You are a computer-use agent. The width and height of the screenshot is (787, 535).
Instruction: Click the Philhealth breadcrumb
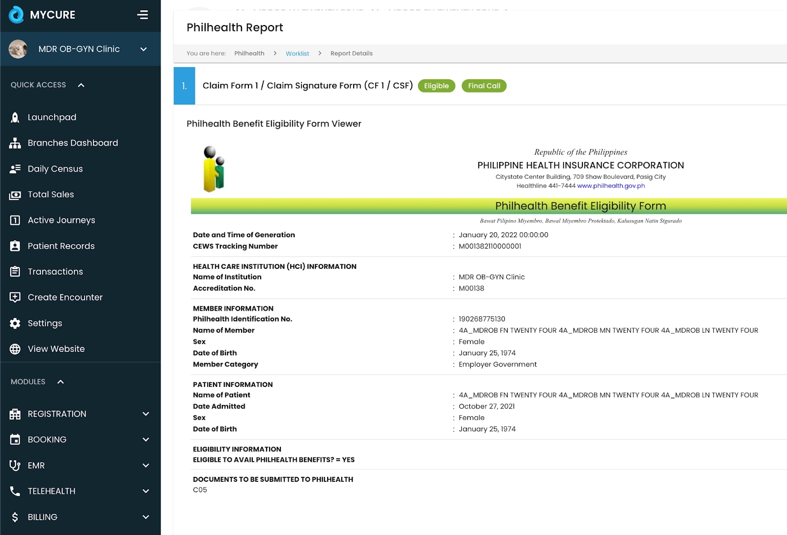(249, 53)
